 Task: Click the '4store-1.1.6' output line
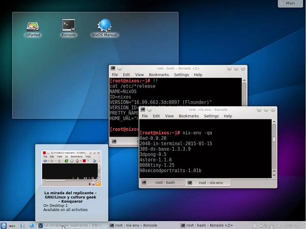[x=155, y=159]
